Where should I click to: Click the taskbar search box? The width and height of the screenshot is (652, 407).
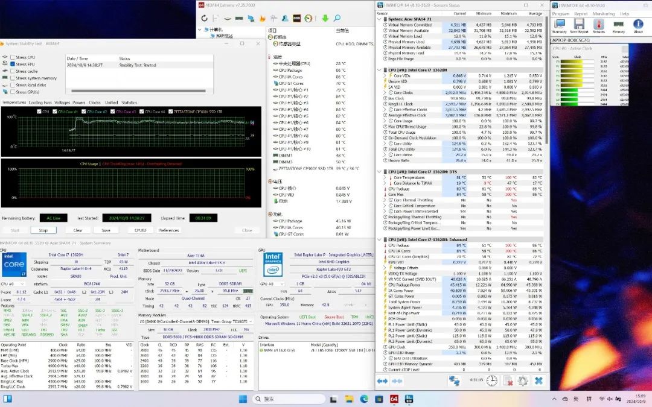tap(288, 399)
